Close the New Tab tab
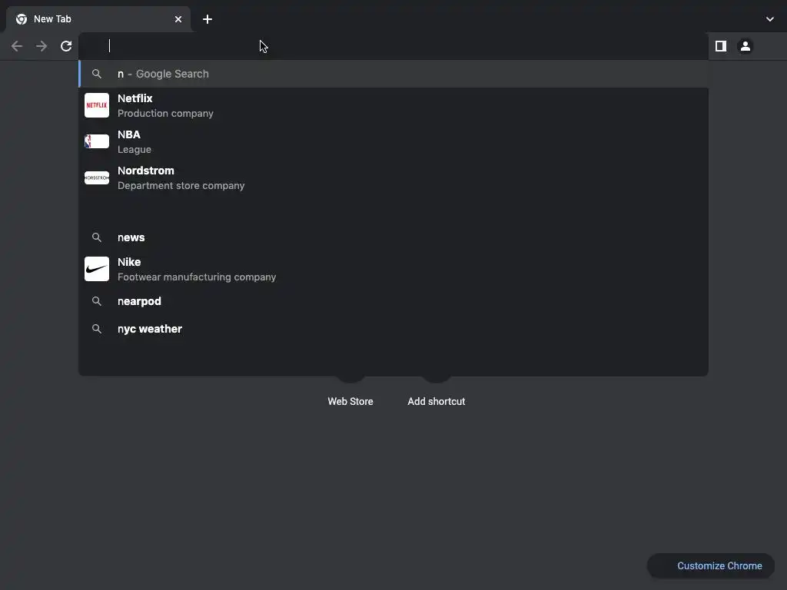This screenshot has height=590, width=787. [x=178, y=19]
